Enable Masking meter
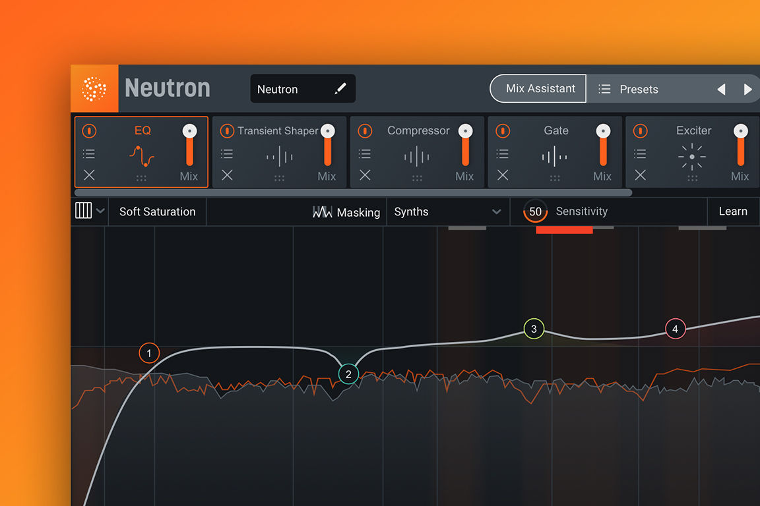This screenshot has height=506, width=760. (x=346, y=212)
